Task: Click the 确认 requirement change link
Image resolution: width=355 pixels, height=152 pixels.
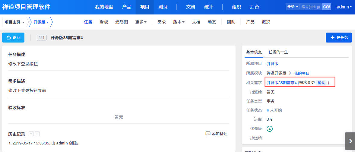Action: pos(321,83)
